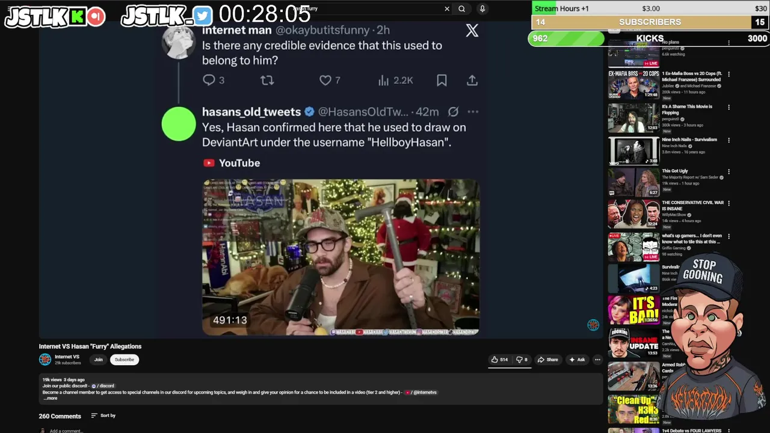This screenshot has height=433, width=770.
Task: Click the tweet views chart icon
Action: 383,80
